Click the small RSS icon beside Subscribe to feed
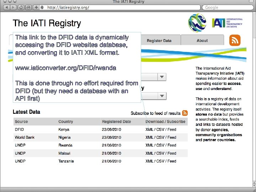256x192 pixels. click(x=185, y=113)
